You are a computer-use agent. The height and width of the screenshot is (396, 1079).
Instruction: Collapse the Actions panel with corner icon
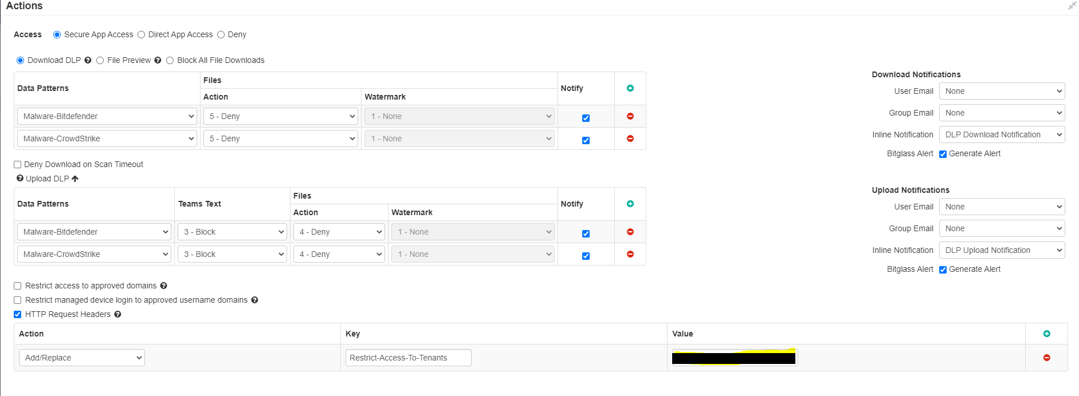(x=1072, y=6)
